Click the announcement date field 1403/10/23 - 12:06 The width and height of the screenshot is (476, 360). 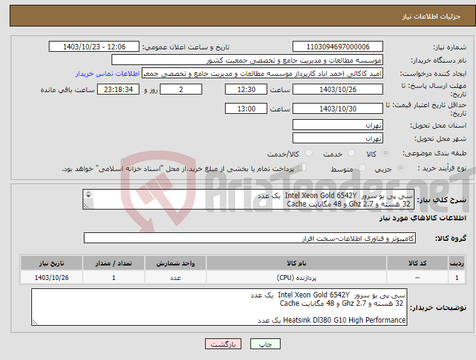coord(94,47)
